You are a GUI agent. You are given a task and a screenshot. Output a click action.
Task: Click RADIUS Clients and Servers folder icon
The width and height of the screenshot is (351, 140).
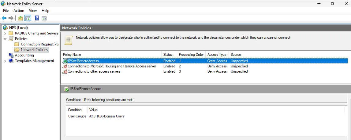pyautogui.click(x=11, y=33)
